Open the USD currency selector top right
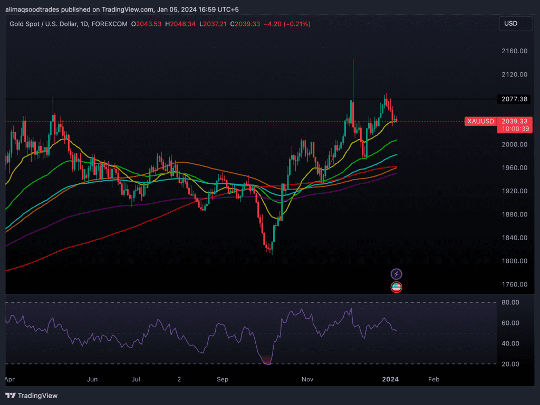 pyautogui.click(x=515, y=23)
